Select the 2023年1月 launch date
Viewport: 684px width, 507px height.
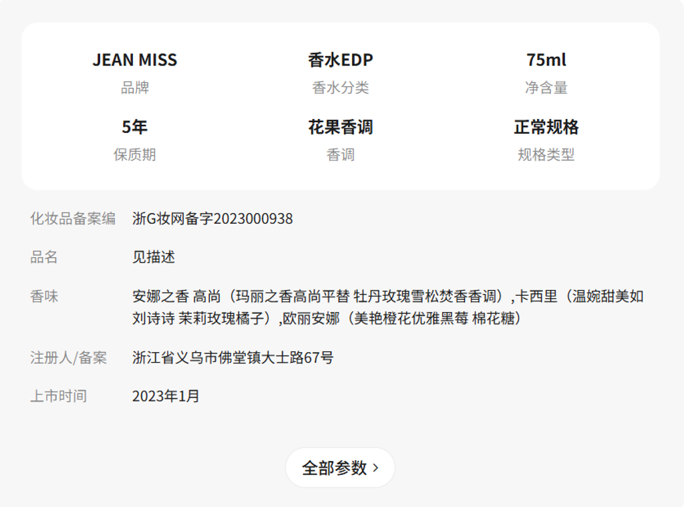tap(166, 396)
